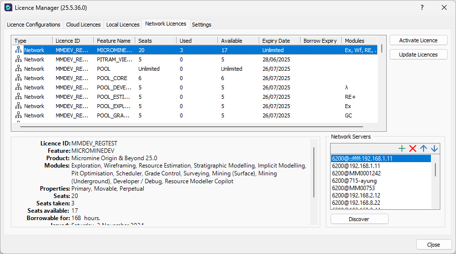The width and height of the screenshot is (456, 254).
Task: Select the POOL_EXPL... feature name cell
Action: (115, 106)
